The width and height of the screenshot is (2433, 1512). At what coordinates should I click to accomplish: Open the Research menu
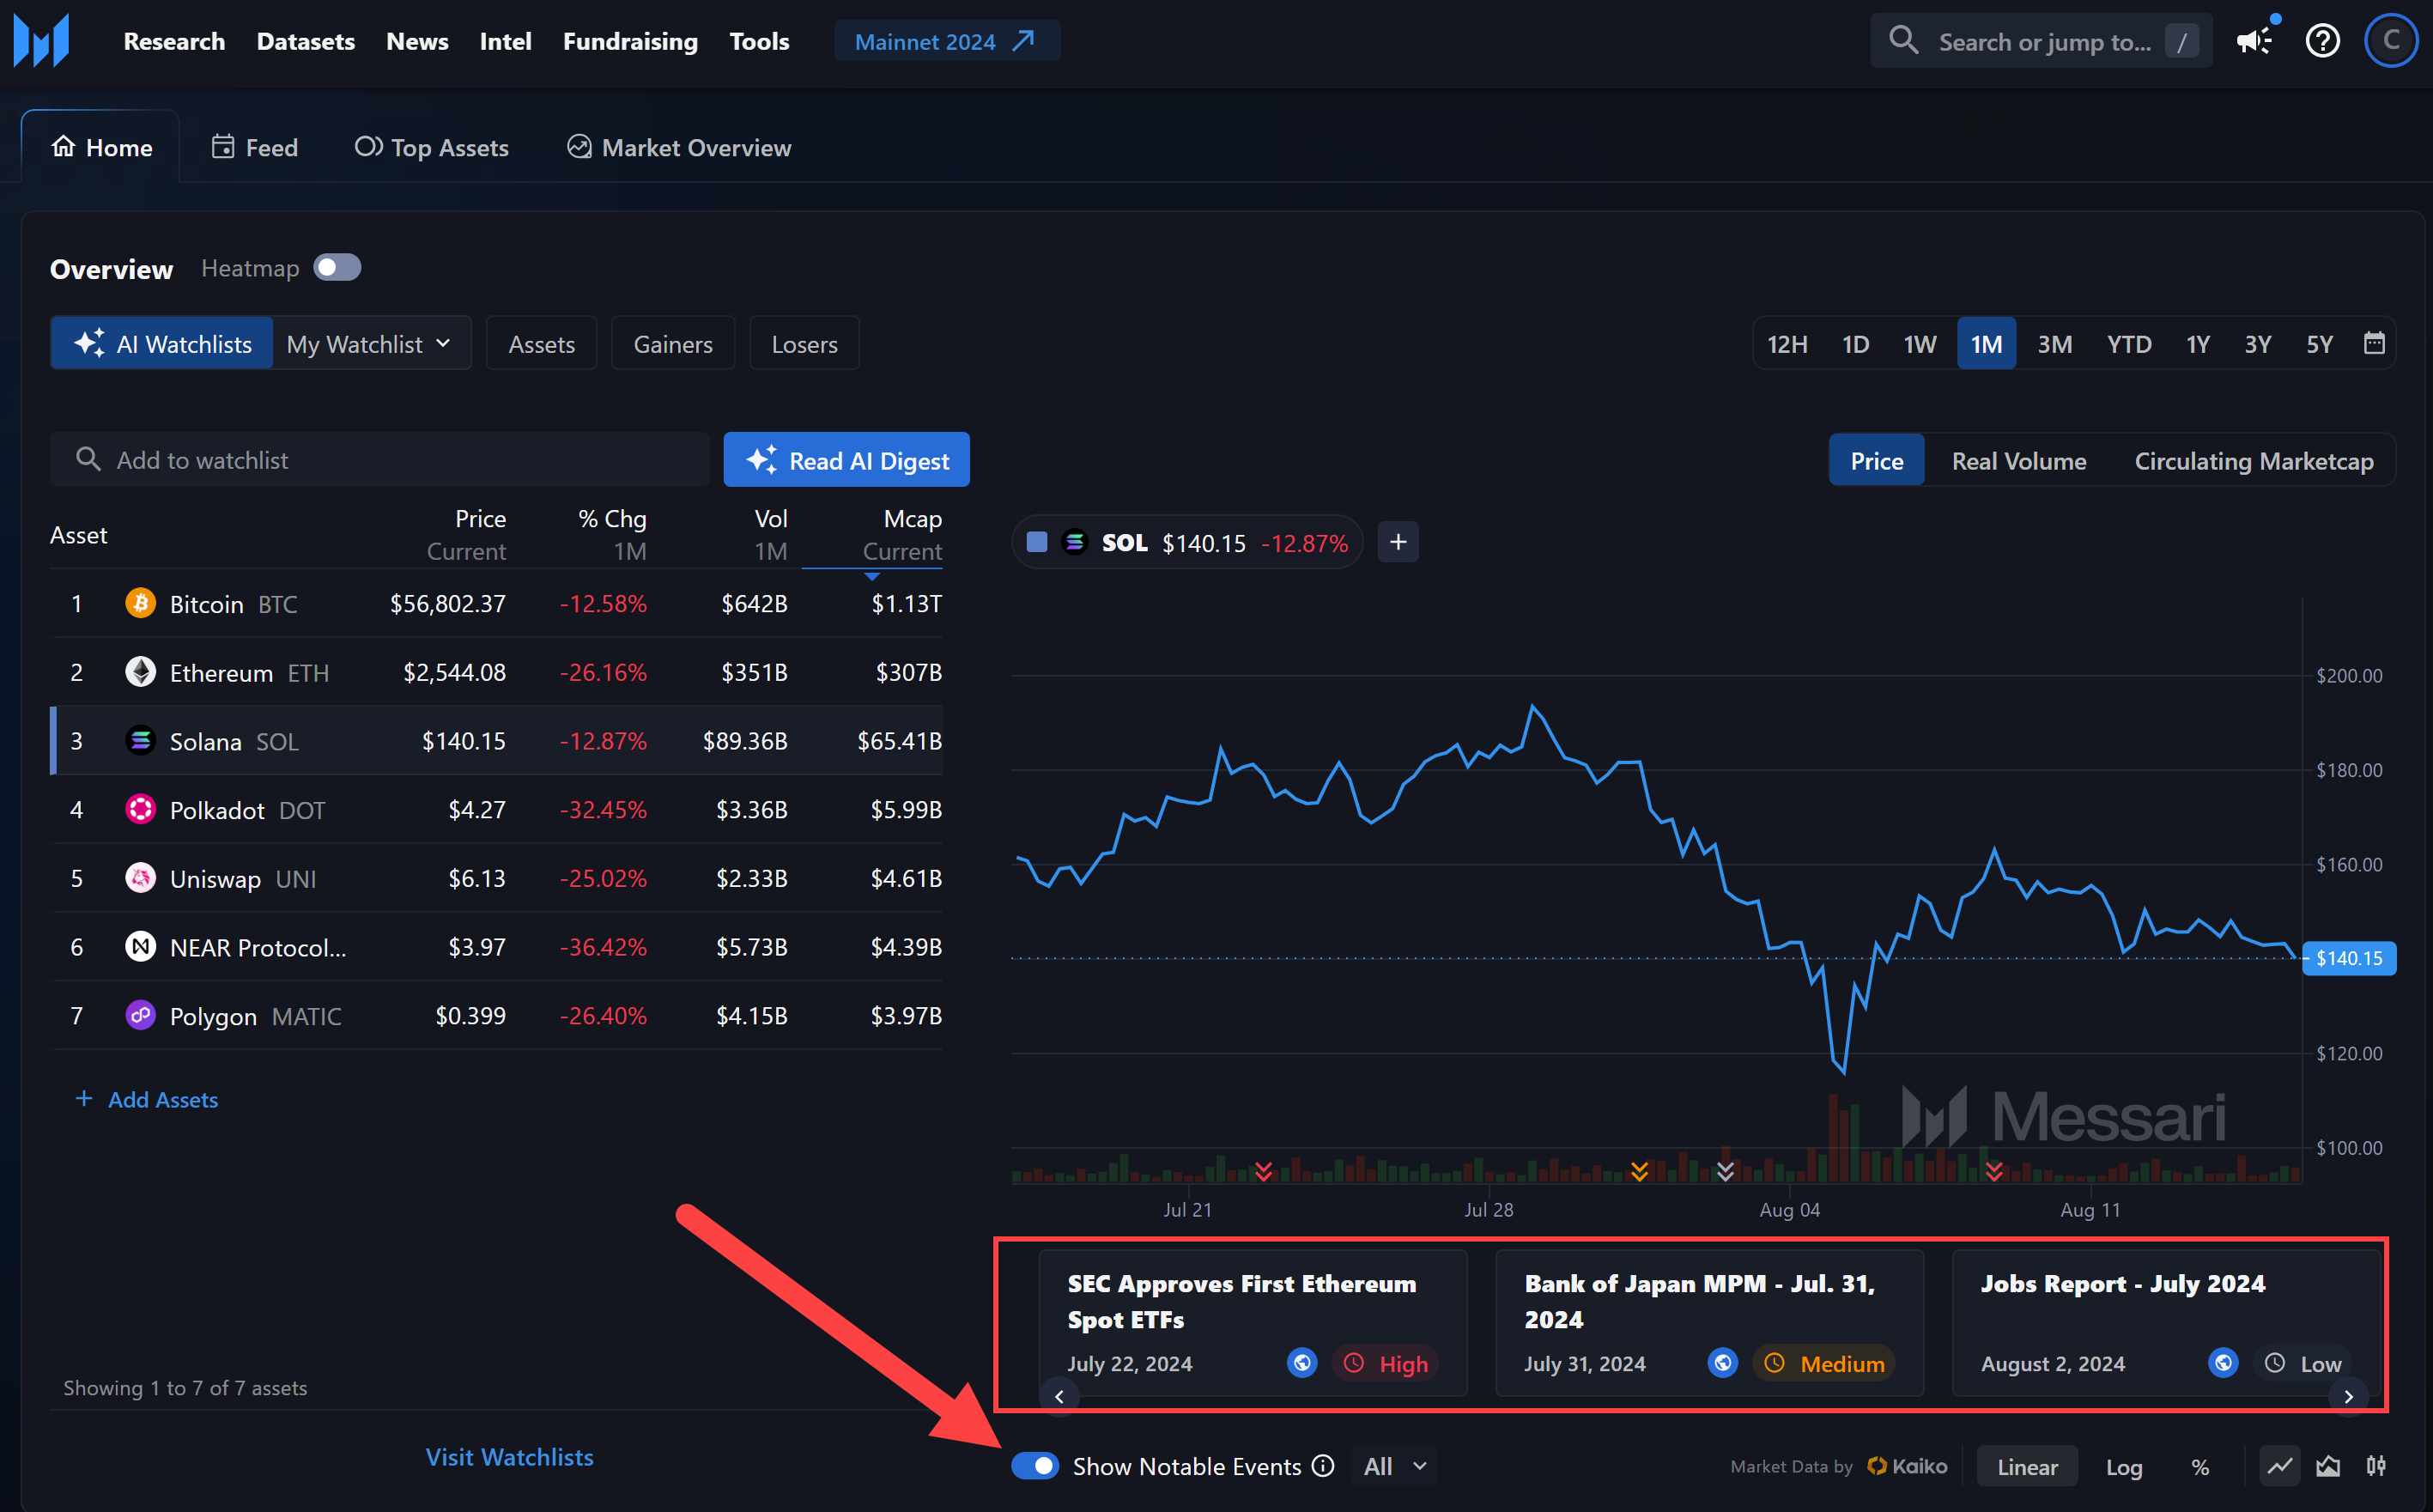coord(174,41)
